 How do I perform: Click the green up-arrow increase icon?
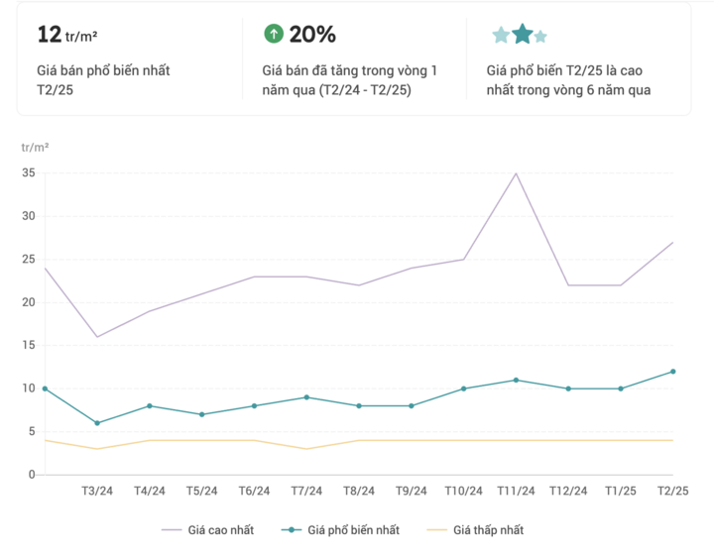tap(274, 34)
